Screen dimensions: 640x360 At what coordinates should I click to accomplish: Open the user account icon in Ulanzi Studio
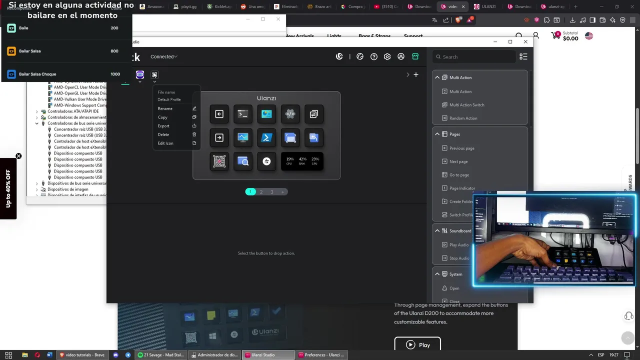(x=400, y=56)
